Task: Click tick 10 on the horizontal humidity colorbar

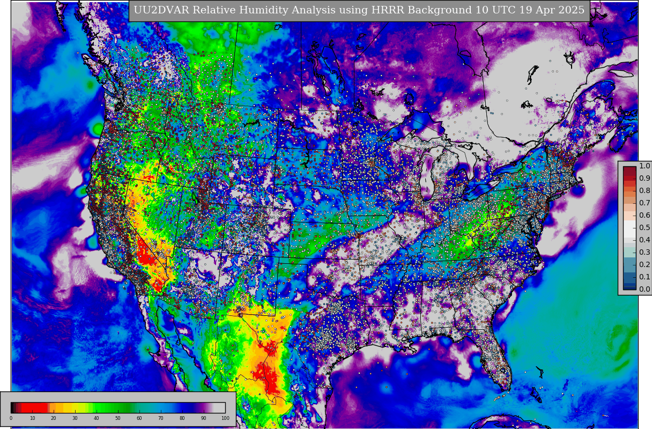Action: coord(32,418)
